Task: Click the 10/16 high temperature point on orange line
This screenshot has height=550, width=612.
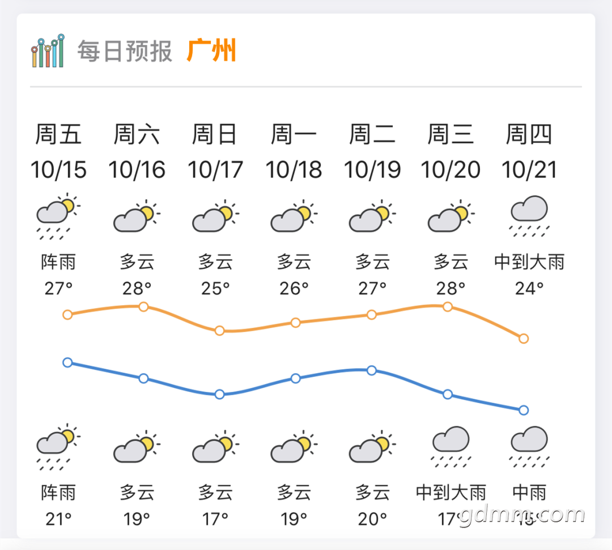Action: (143, 307)
